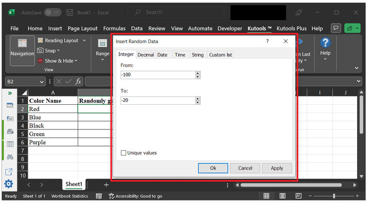Select cell containing Purple
Image resolution: width=368 pixels, height=203 pixels.
click(53, 142)
